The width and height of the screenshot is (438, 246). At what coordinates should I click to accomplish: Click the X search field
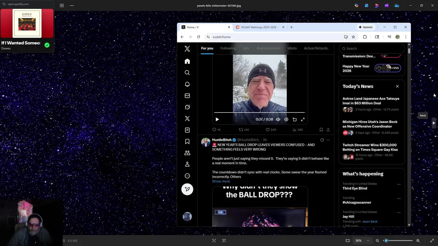372,49
